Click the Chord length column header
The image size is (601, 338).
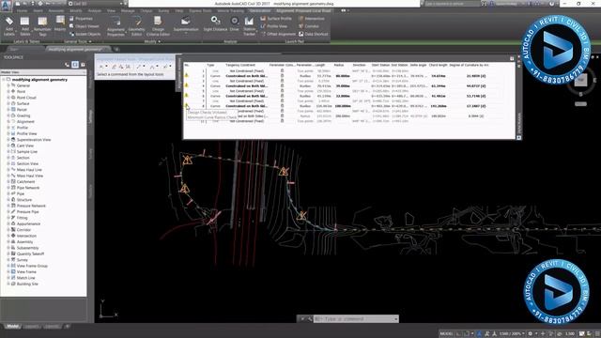click(x=439, y=65)
